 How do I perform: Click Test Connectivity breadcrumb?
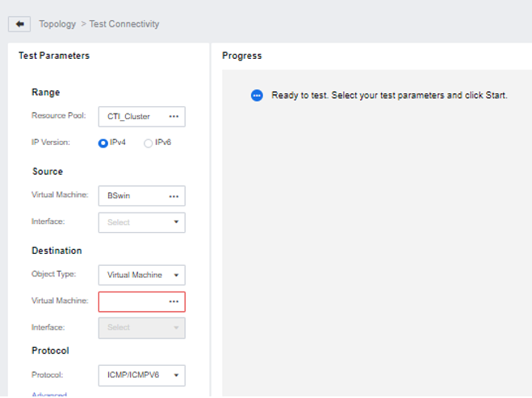point(124,24)
